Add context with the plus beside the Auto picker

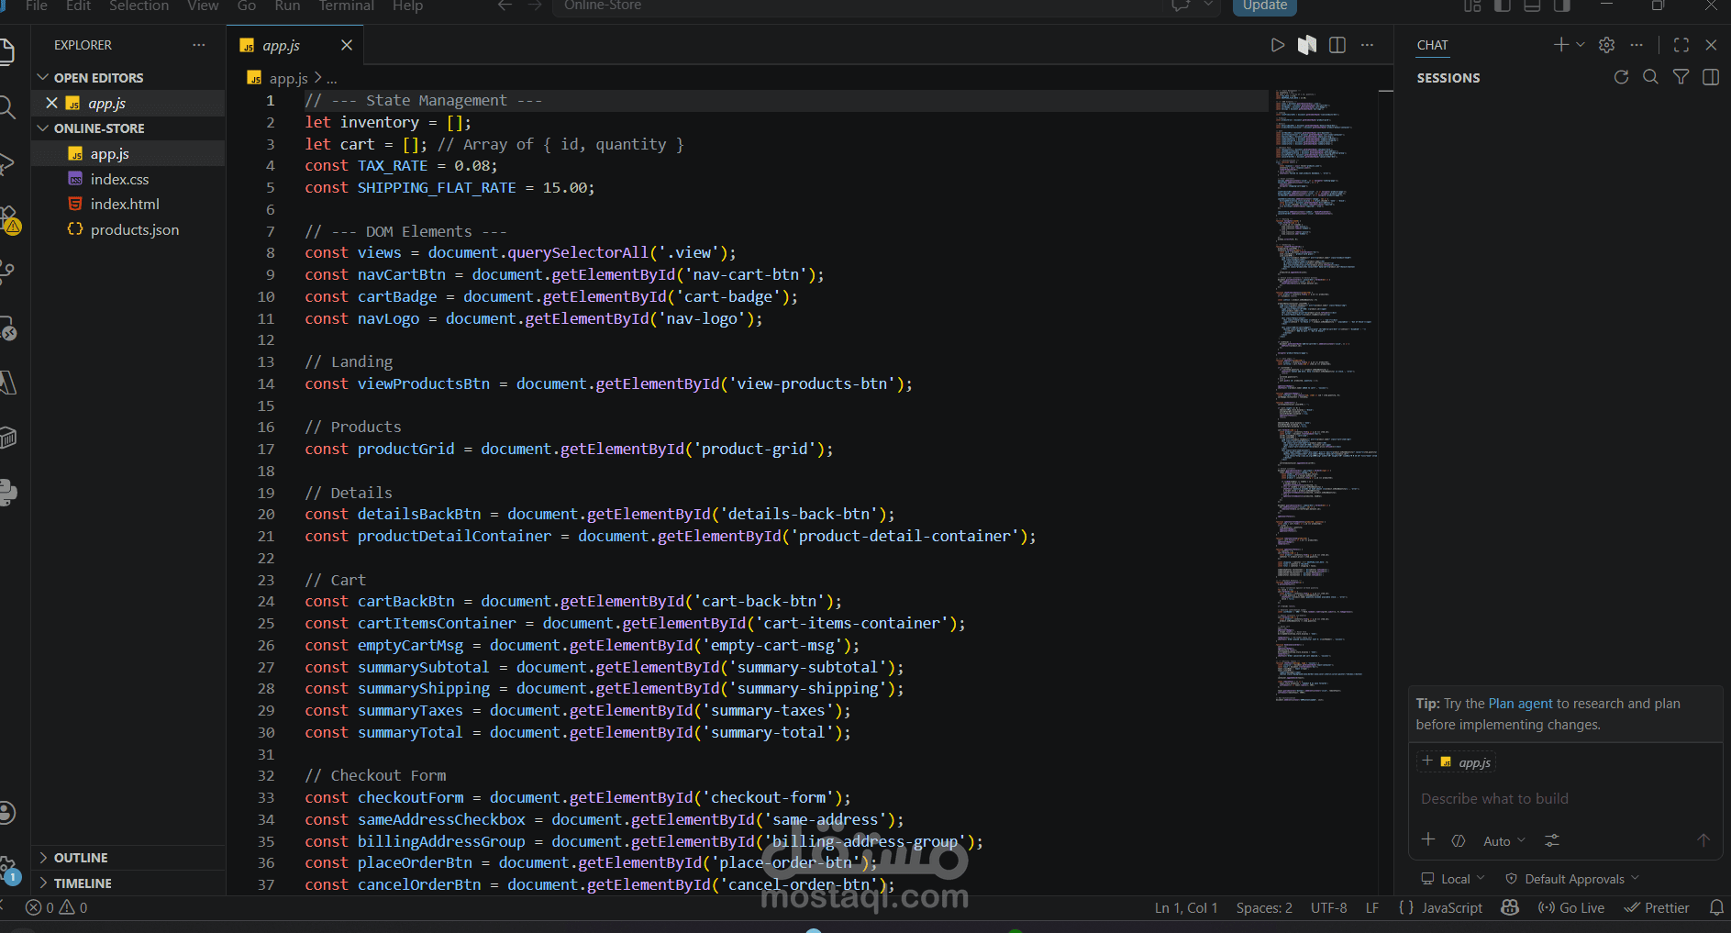tap(1428, 840)
